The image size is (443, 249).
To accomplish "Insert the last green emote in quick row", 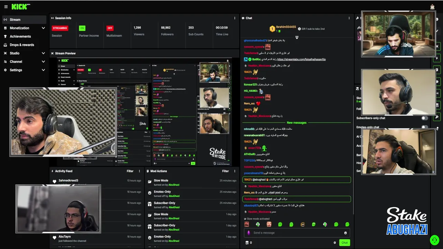I will 347,224.
